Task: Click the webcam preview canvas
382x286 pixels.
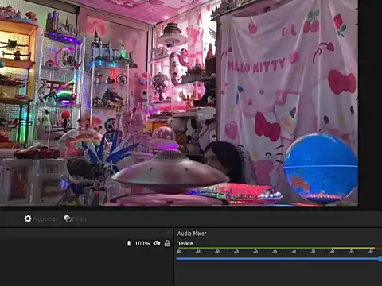Action: coord(179,102)
